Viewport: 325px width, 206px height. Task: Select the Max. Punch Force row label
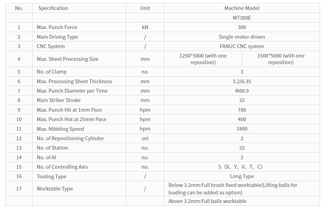[57, 27]
